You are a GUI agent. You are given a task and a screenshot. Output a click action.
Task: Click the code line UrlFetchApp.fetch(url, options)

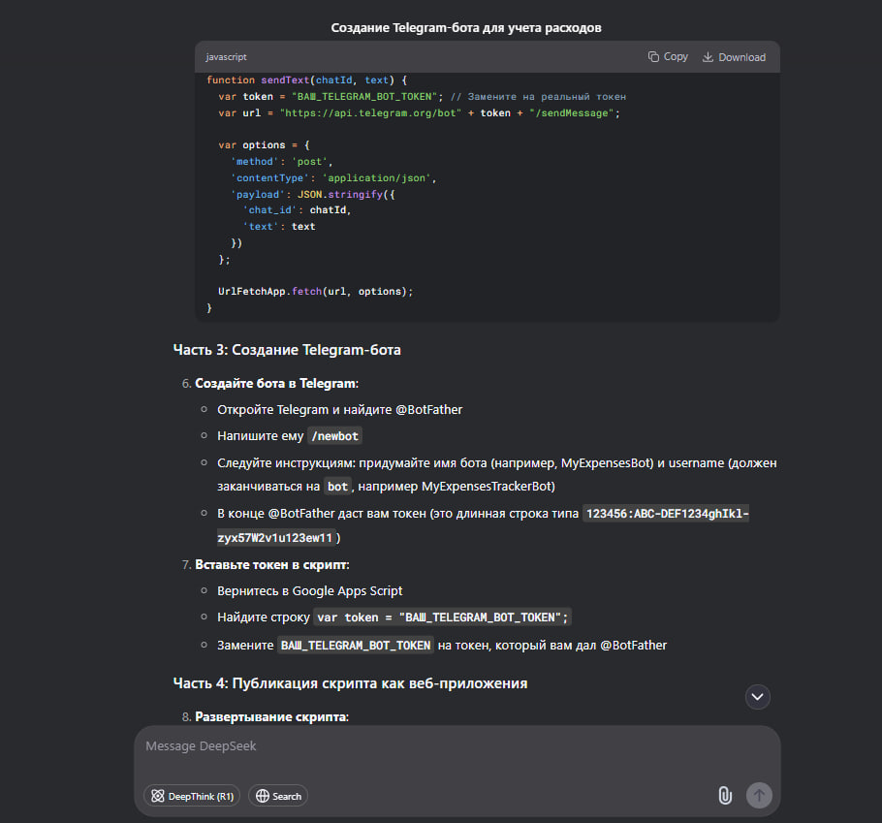pos(316,292)
